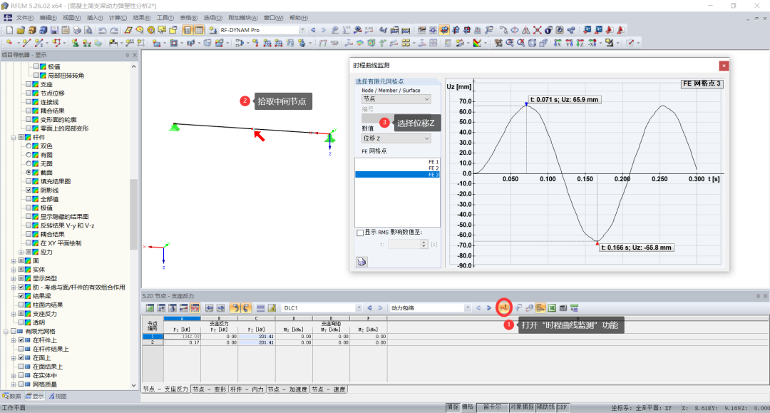Click the color spectrum result icon
This screenshot has height=413, width=770.
click(477, 43)
